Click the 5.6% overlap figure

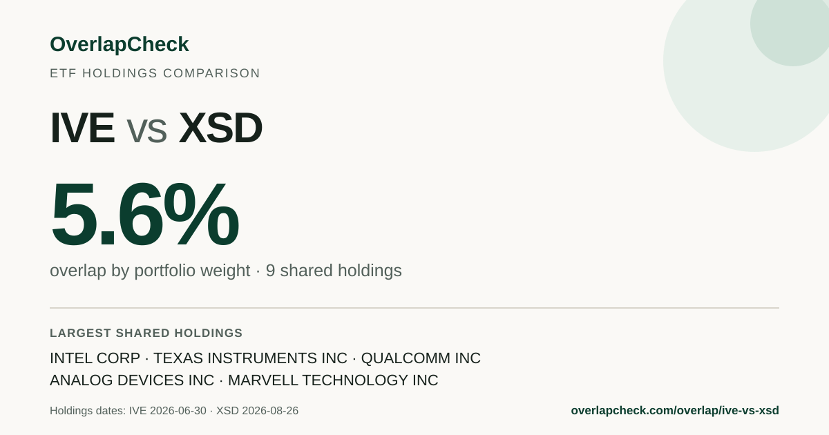[144, 215]
